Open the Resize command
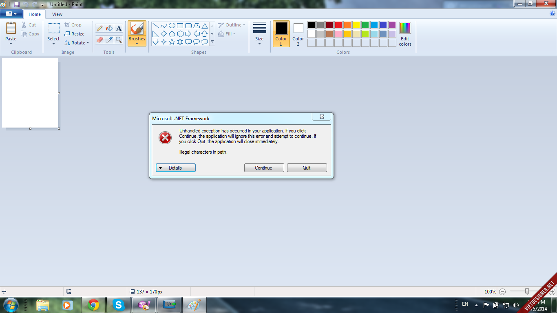 click(74, 34)
